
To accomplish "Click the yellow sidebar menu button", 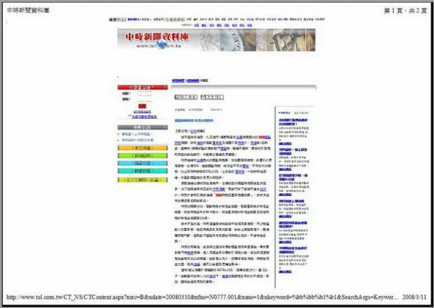I will click(142, 180).
